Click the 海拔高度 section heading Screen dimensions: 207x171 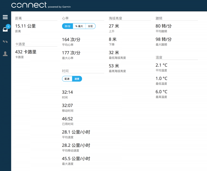tap(116, 18)
